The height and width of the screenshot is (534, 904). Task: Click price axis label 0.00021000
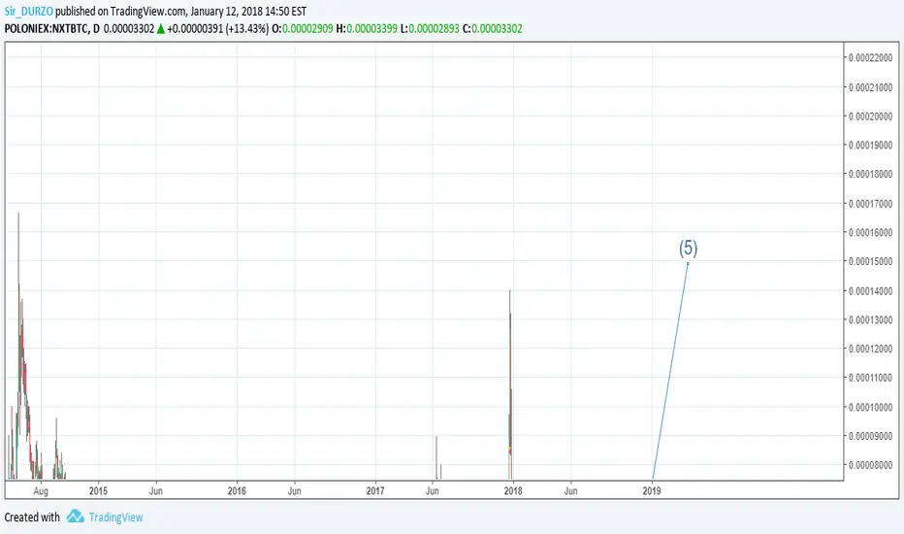(871, 87)
